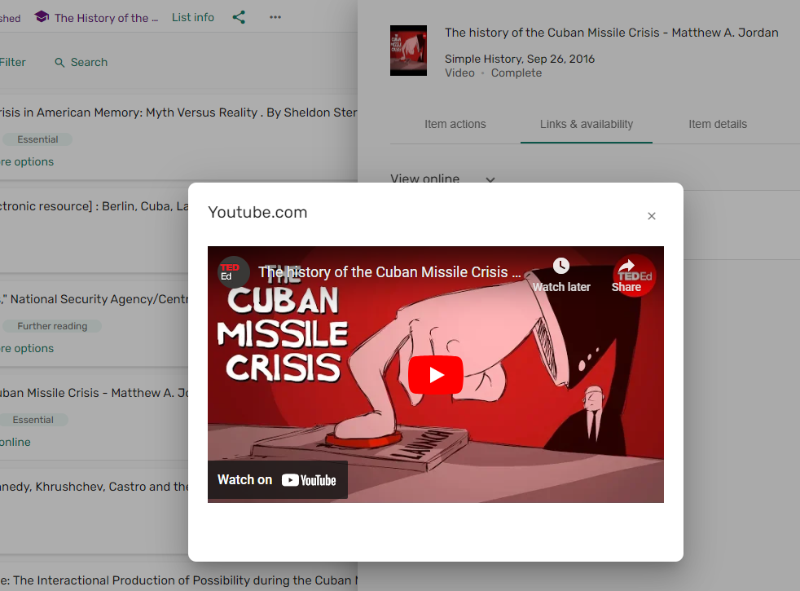Click the graduation cap list icon

[42, 17]
